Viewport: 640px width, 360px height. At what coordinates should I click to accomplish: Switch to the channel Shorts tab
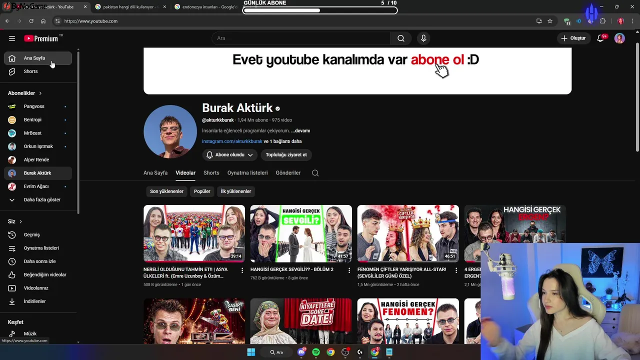coord(211,173)
